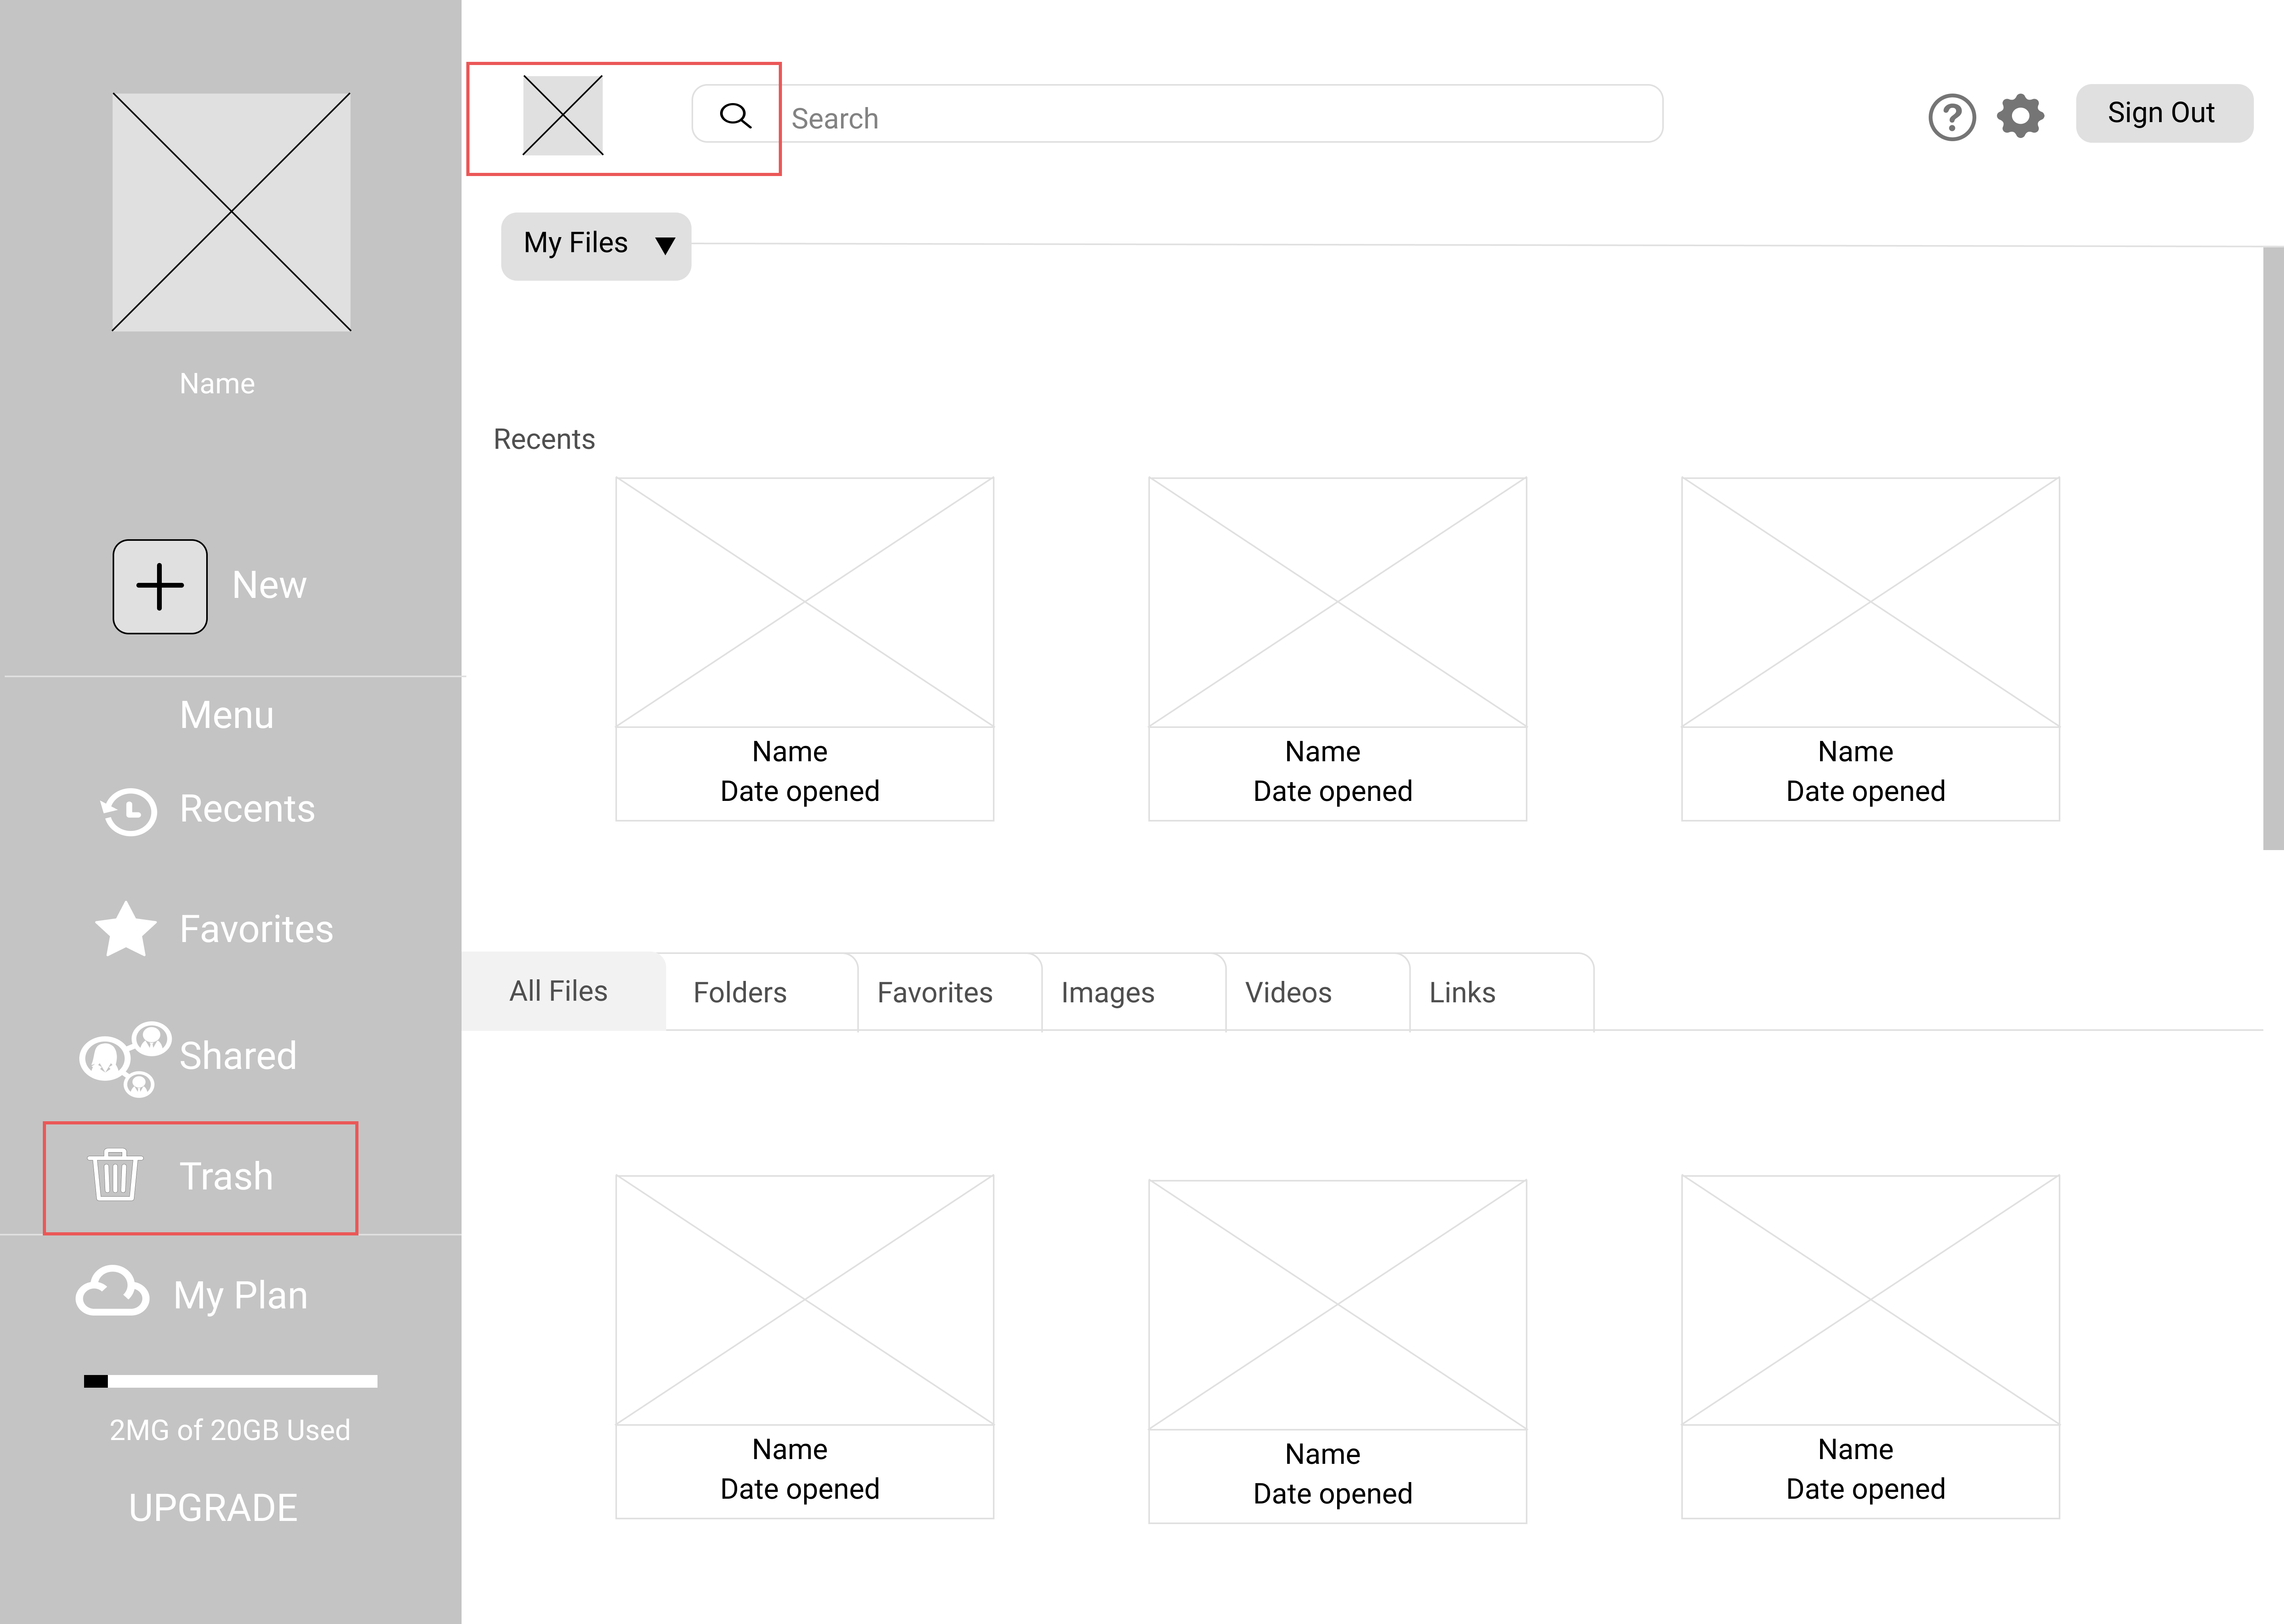2284x1624 pixels.
Task: Click the vertical scrollbar on the right
Action: coord(2273,548)
